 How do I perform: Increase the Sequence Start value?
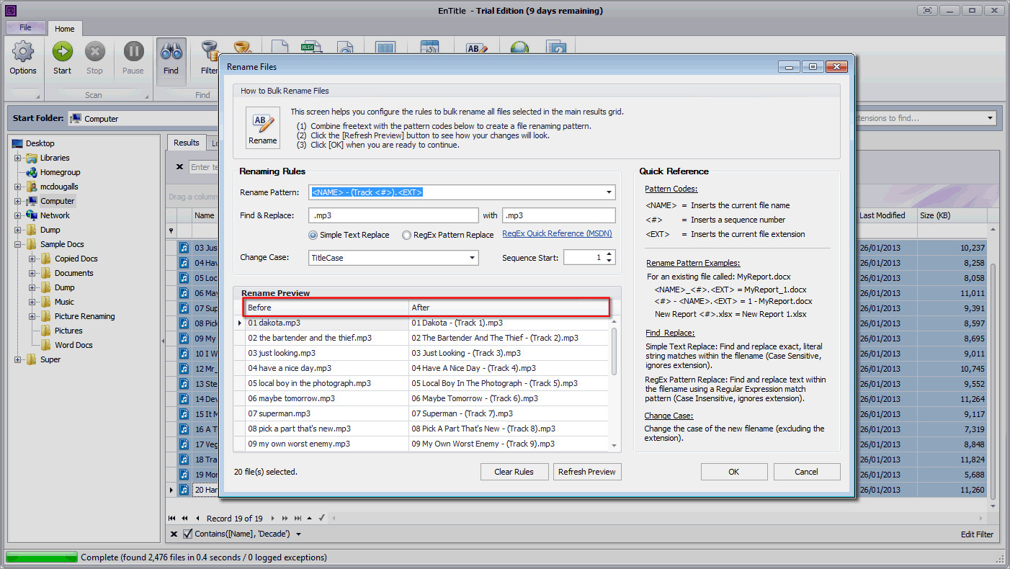(609, 254)
